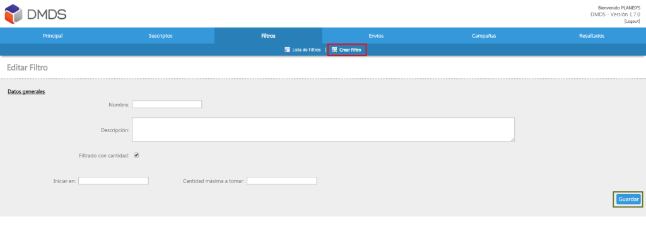Switch to the Suscriptos tab
Viewport: 646px width, 241px height.
[161, 36]
